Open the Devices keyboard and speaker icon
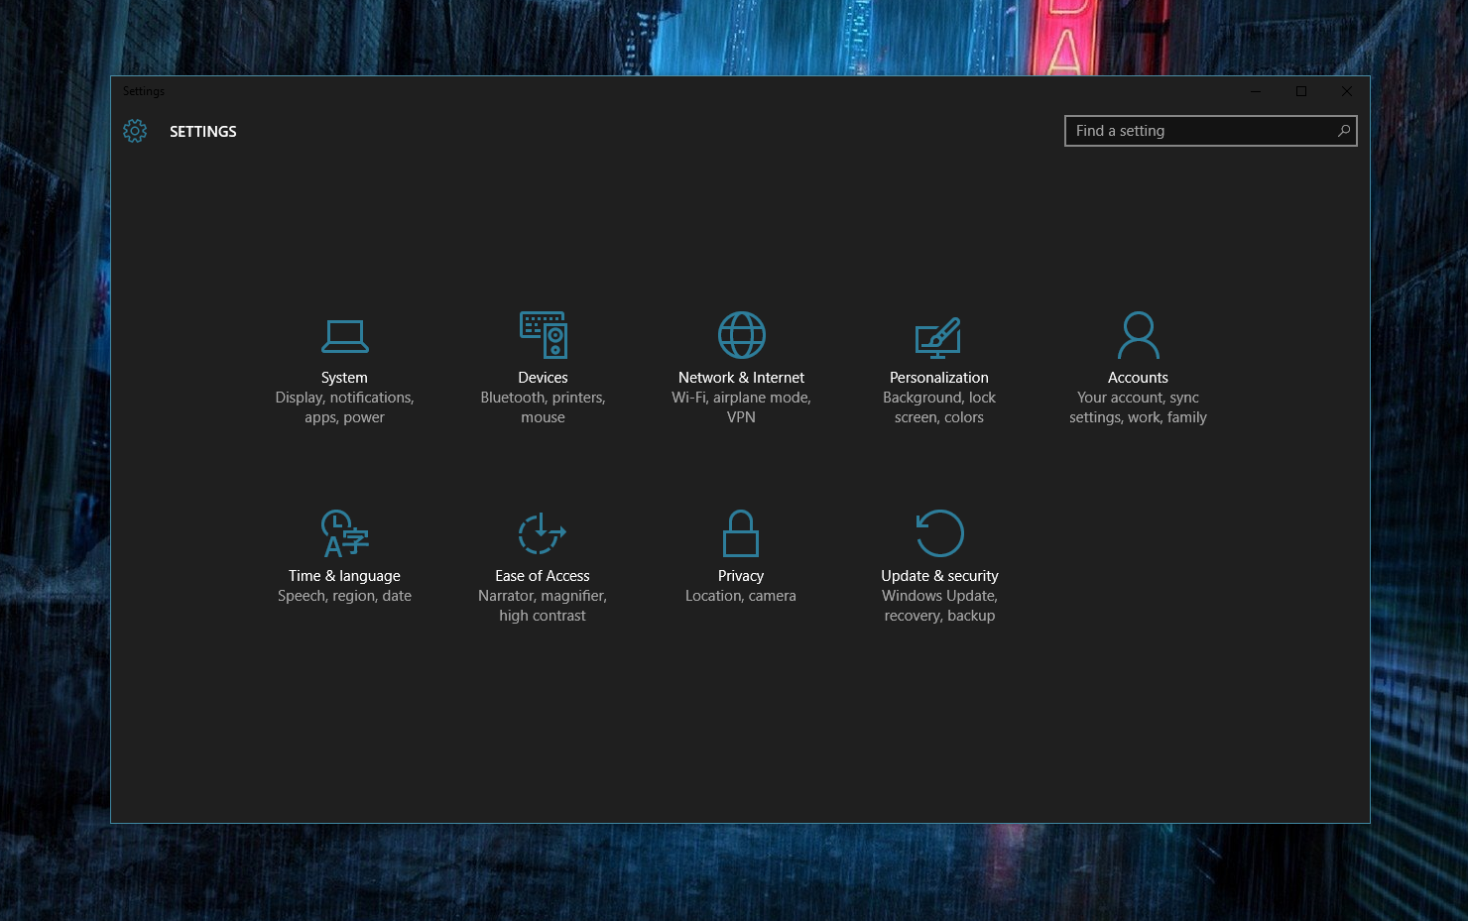This screenshot has width=1468, height=921. pyautogui.click(x=544, y=334)
